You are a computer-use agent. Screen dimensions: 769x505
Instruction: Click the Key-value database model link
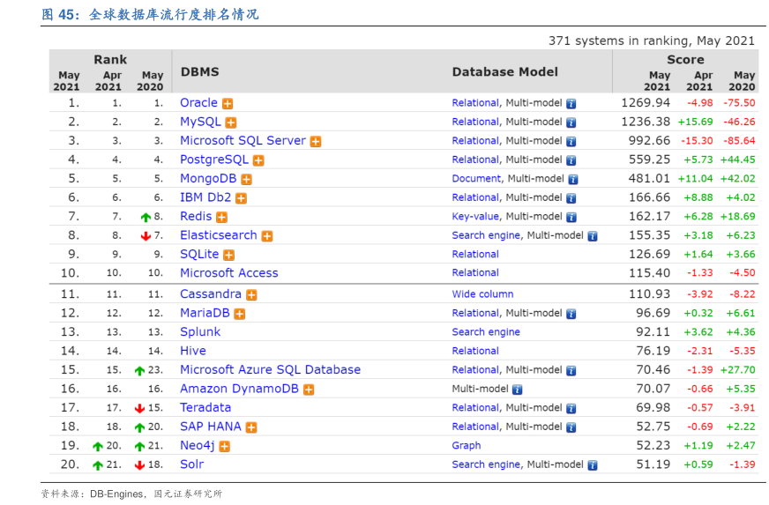click(475, 217)
